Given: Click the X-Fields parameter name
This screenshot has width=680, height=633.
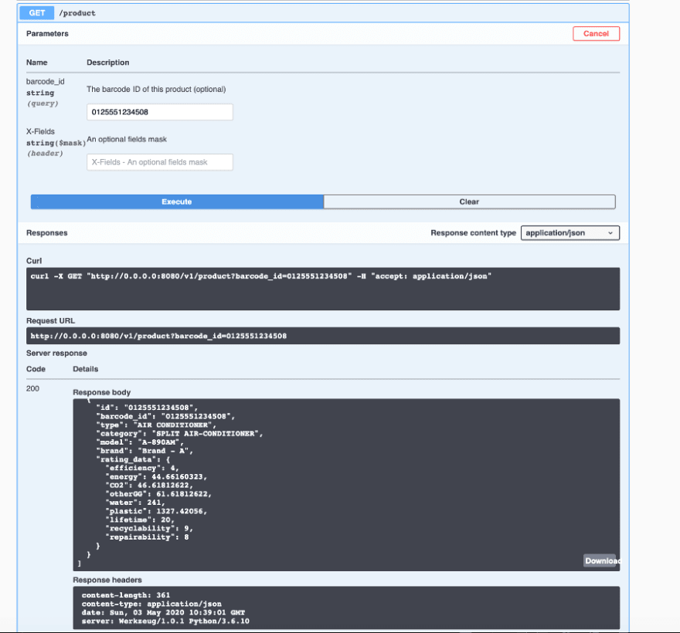Looking at the screenshot, I should click(40, 131).
